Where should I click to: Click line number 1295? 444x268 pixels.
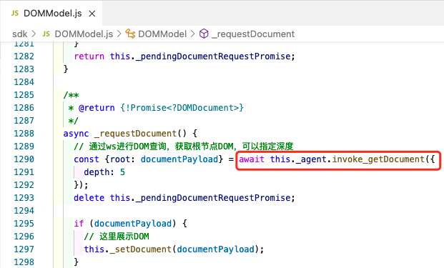(24, 224)
